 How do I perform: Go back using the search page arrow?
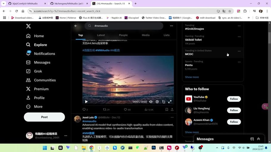pos(76,26)
